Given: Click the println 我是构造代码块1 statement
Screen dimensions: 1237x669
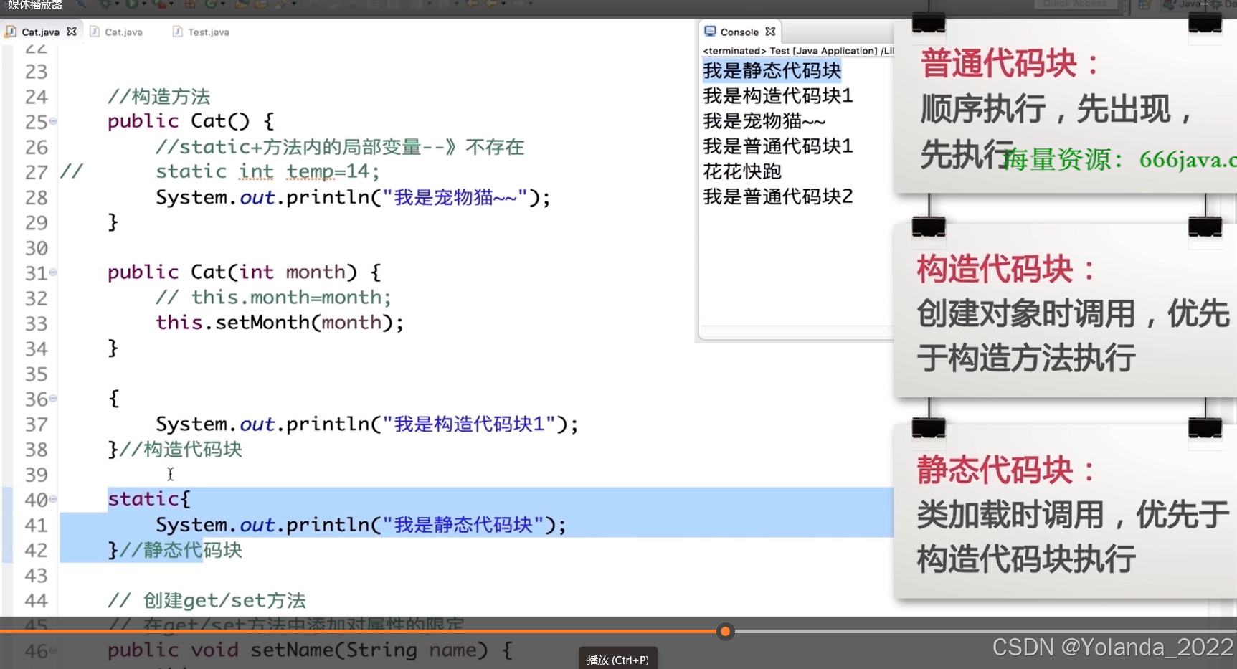Looking at the screenshot, I should (366, 424).
